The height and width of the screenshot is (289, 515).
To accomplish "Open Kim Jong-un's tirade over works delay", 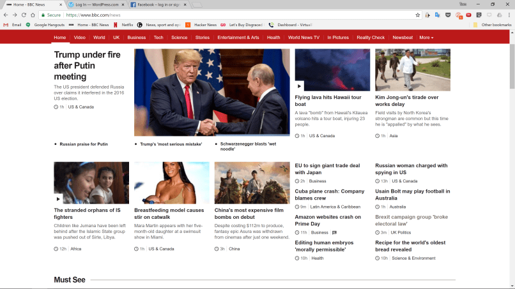I will point(406,101).
